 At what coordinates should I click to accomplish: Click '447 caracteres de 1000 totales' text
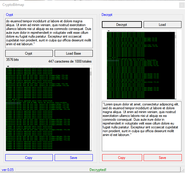pyautogui.click(x=70, y=61)
